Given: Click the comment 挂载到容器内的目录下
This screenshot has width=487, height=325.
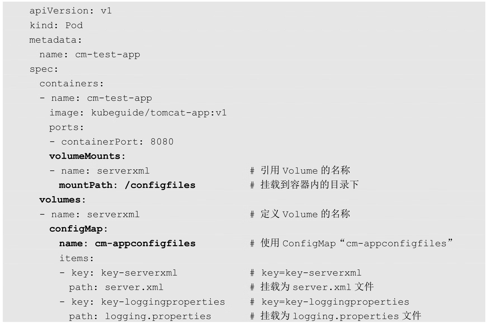Looking at the screenshot, I should 309,185.
